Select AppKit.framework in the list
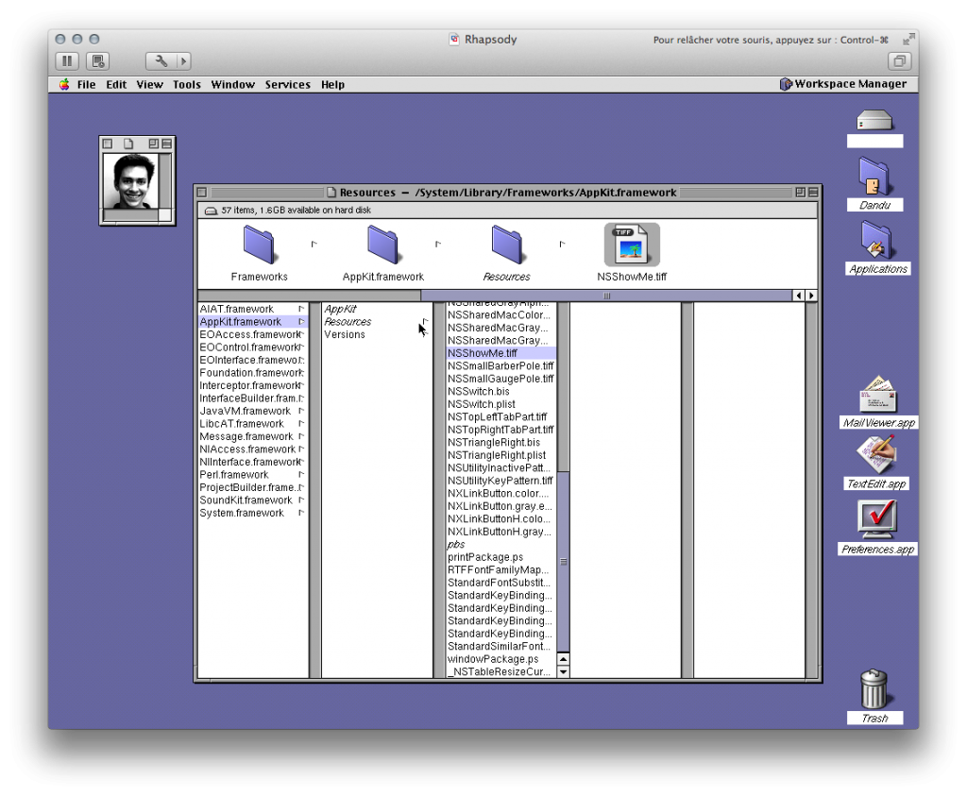The image size is (967, 796). [253, 322]
